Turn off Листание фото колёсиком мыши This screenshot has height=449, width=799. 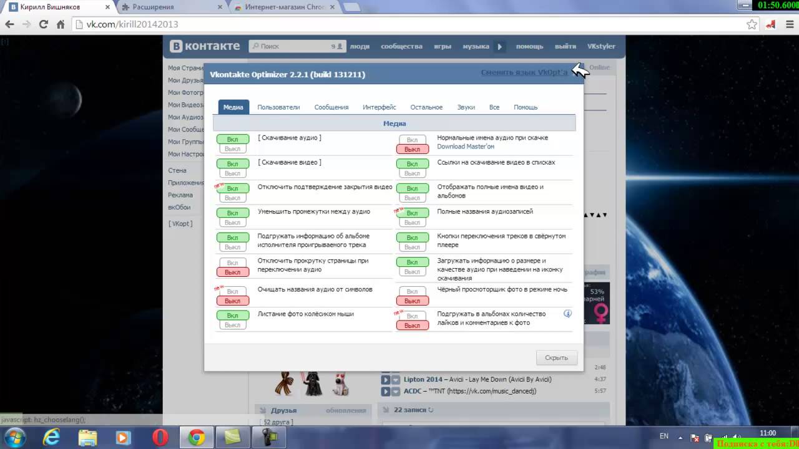point(233,325)
